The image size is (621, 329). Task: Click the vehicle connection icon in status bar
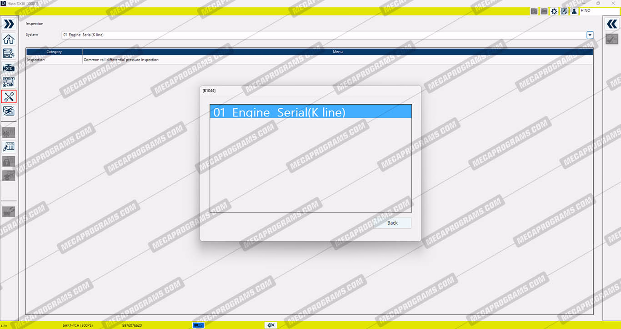pyautogui.click(x=198, y=325)
